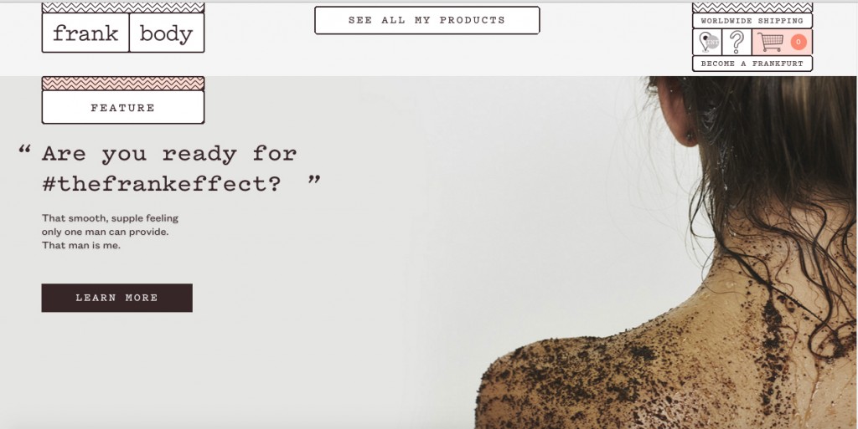Click the FEATURE label box
This screenshot has width=858, height=429.
tap(123, 108)
